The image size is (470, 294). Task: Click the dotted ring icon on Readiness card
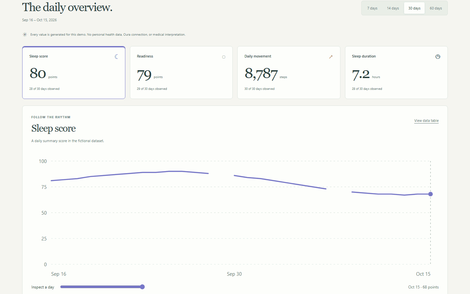(x=224, y=57)
